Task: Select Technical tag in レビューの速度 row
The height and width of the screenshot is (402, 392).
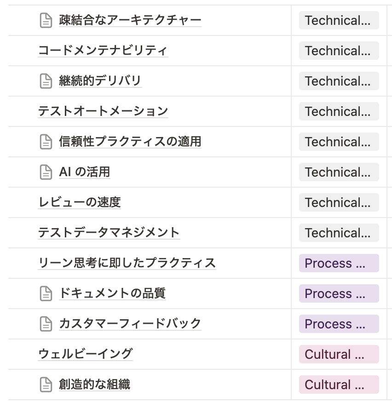Action: pyautogui.click(x=339, y=203)
